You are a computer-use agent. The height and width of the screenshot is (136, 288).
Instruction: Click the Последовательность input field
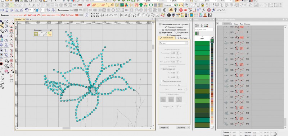coord(182,85)
